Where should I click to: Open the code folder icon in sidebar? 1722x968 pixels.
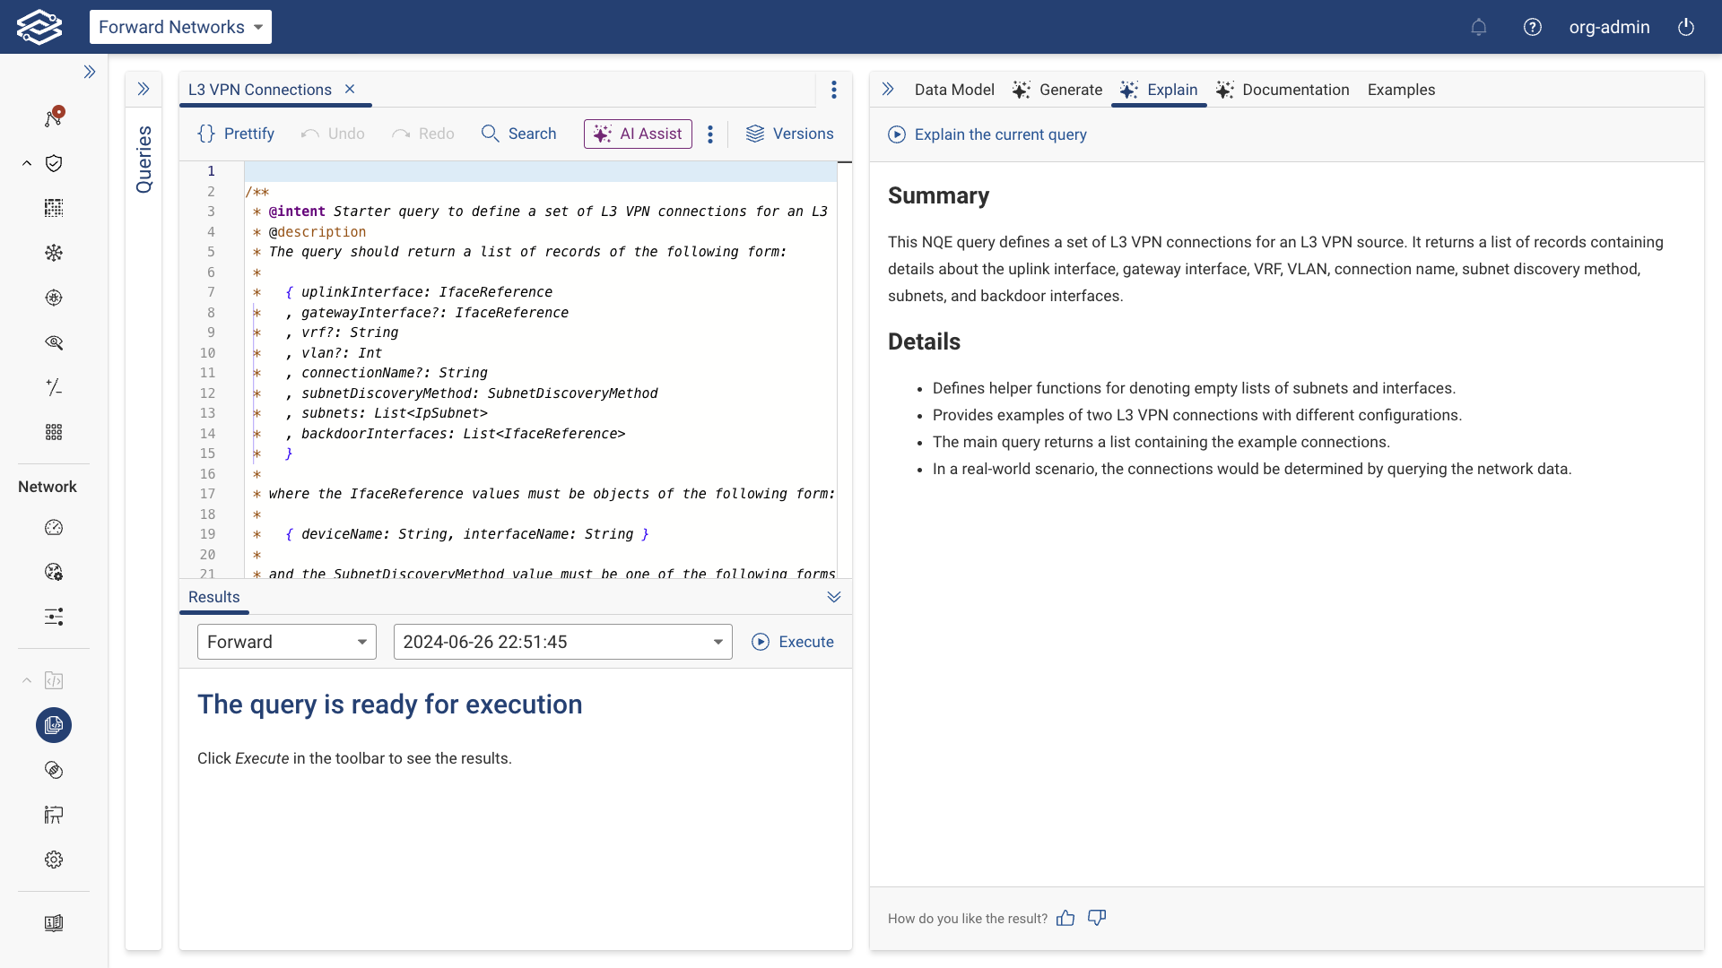tap(54, 680)
